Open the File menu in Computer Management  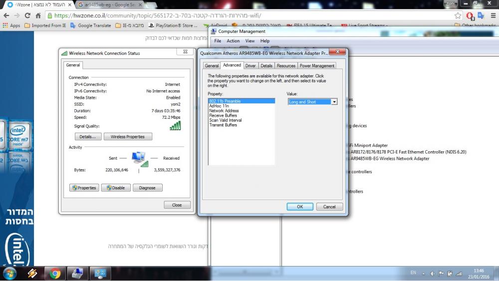[218, 41]
